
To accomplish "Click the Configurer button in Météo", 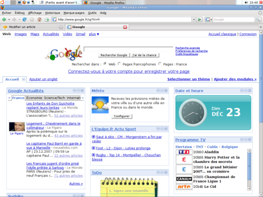I will click(122, 116).
